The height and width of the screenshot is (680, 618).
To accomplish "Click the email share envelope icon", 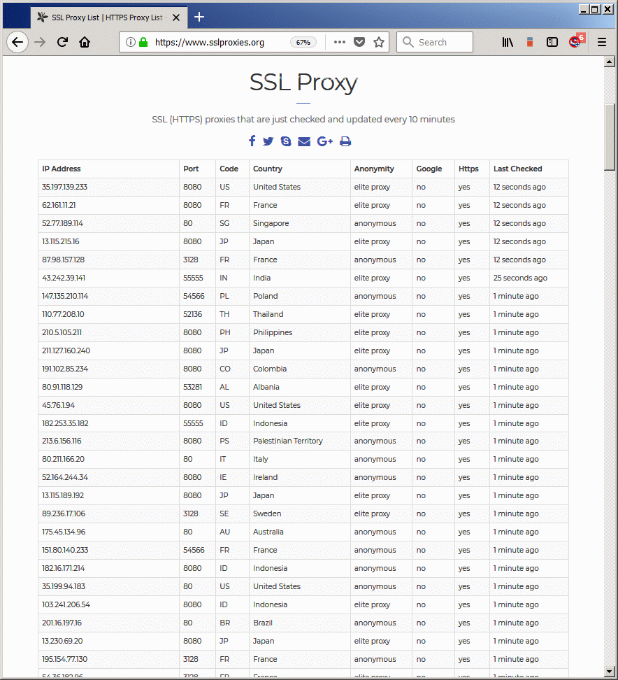I will [304, 141].
